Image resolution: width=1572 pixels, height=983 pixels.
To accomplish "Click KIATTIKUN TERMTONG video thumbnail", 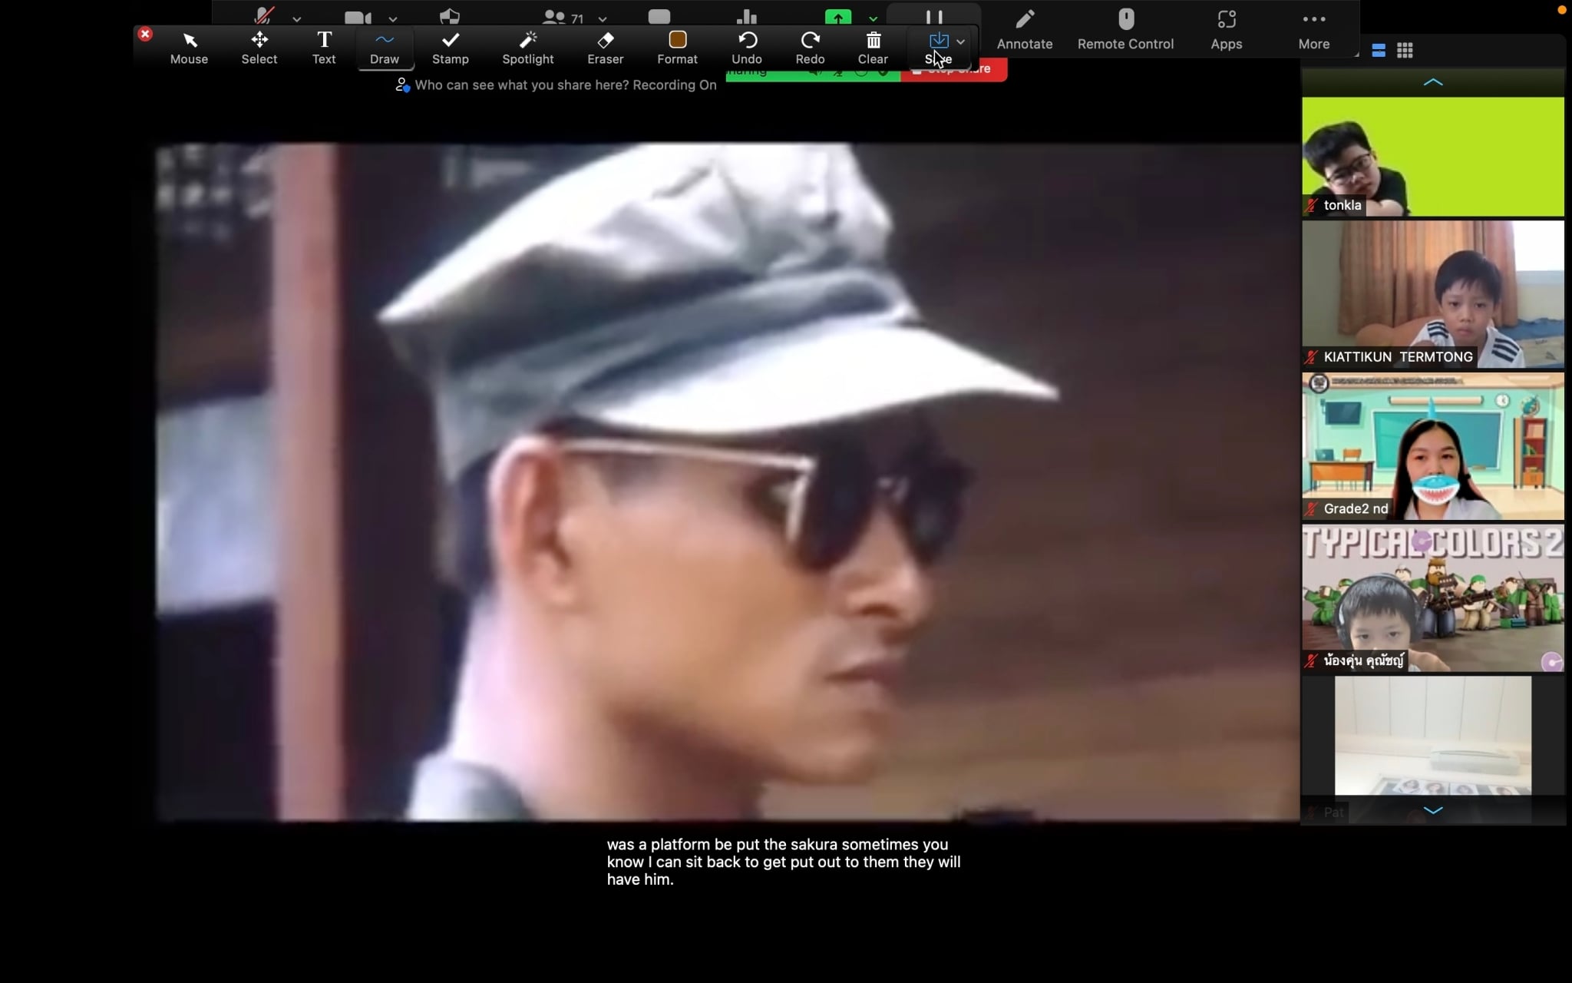I will [x=1432, y=293].
